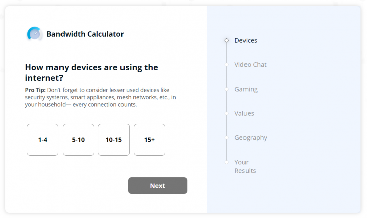Click the devices question heading
Screen dimensions: 367x218
91,72
